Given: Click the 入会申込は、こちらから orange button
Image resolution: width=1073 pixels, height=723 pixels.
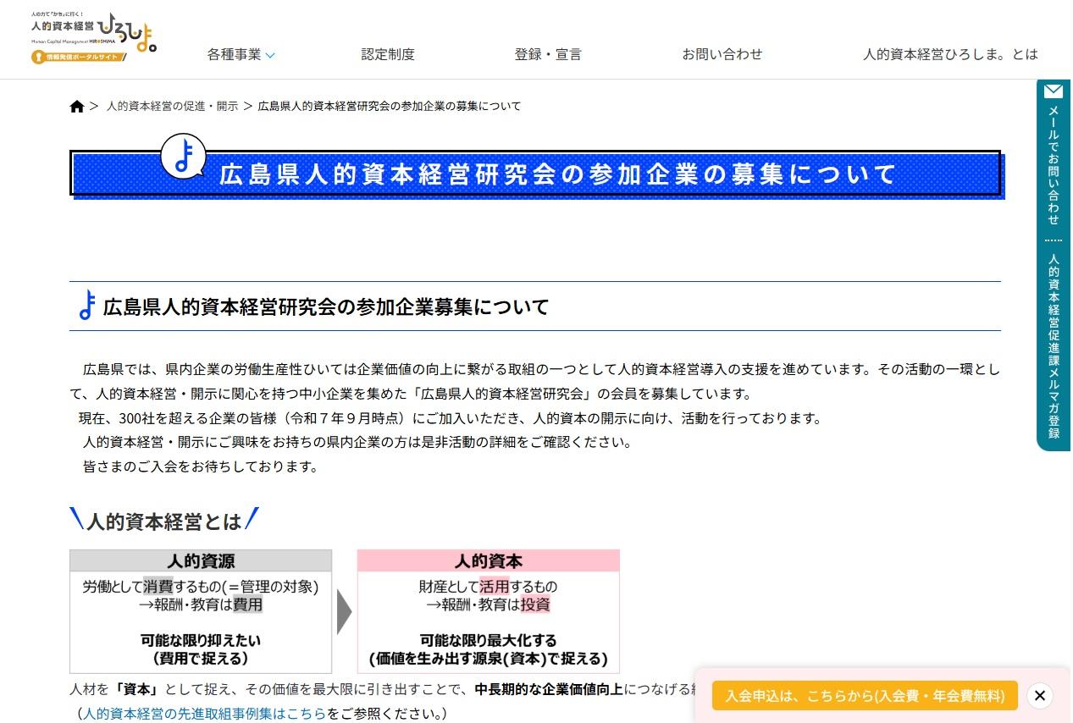Looking at the screenshot, I should click(865, 696).
